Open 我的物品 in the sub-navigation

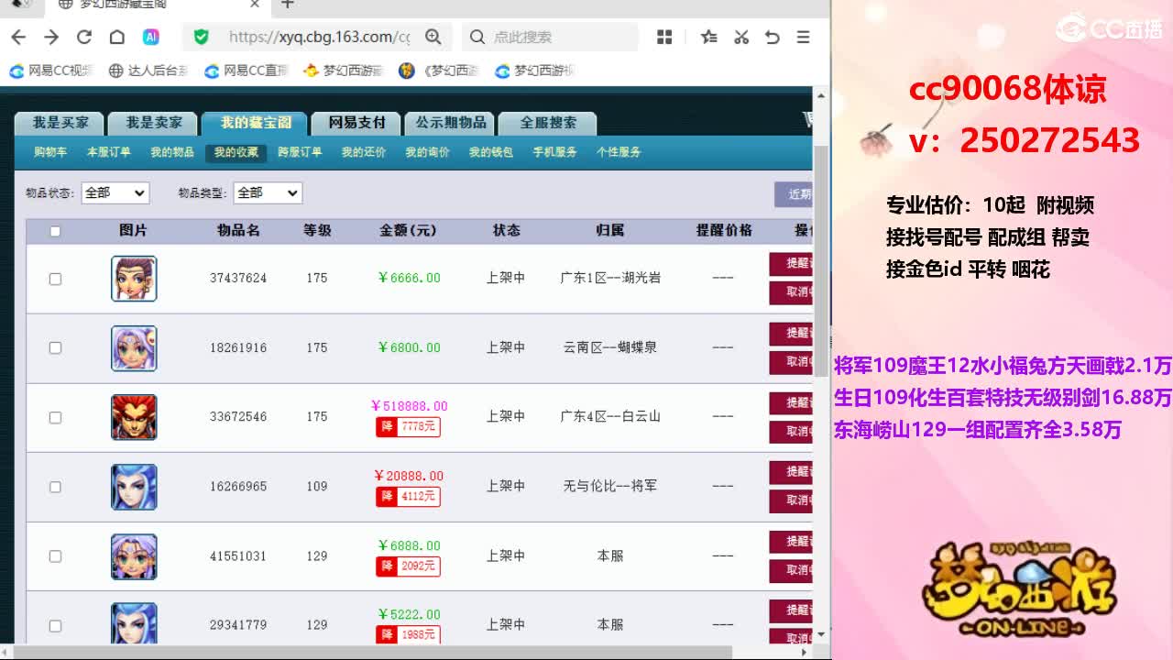(x=172, y=152)
